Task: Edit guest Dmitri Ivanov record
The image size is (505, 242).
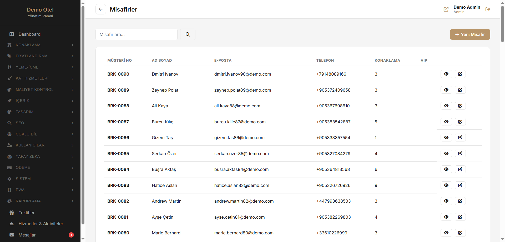Action: 460,74
